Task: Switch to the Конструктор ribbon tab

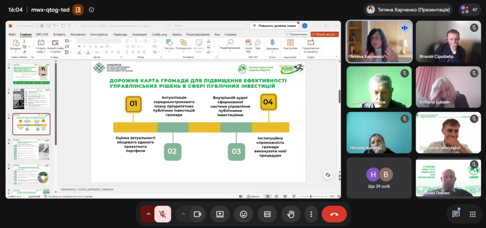Action: 99,34
